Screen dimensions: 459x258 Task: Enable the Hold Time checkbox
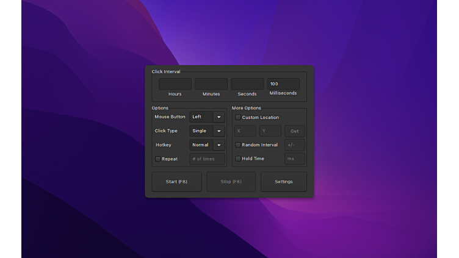tap(238, 159)
